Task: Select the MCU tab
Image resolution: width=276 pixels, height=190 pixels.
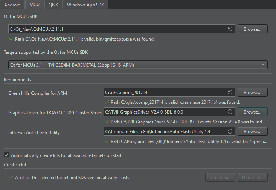Action: pyautogui.click(x=35, y=5)
